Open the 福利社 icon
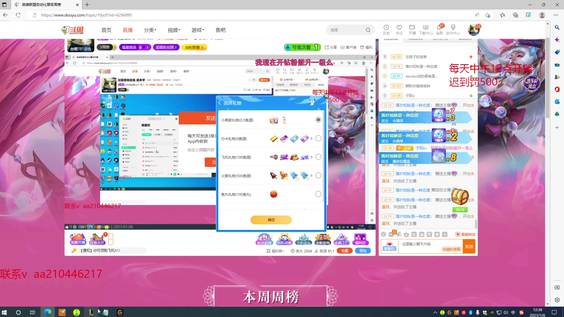564x317 pixels. tap(360, 239)
